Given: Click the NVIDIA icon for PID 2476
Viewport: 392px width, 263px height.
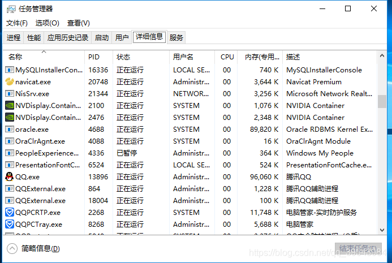Looking at the screenshot, I should pyautogui.click(x=10, y=117).
